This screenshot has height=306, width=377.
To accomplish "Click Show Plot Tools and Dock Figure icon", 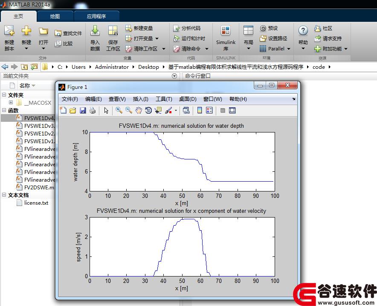I will click(232, 110).
